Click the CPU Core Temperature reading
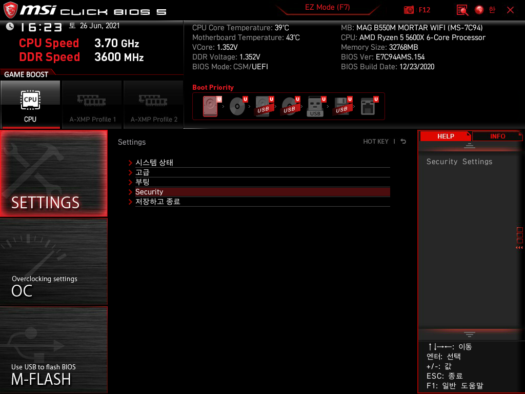The height and width of the screenshot is (394, 525). point(240,28)
